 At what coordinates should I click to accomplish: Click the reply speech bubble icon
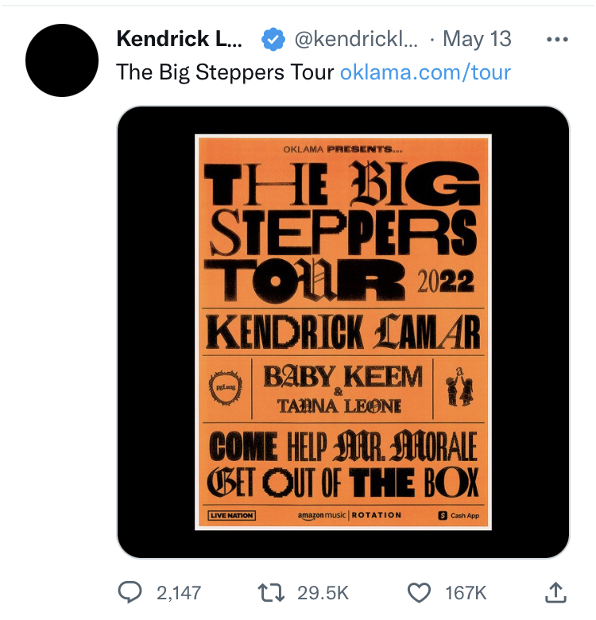(x=130, y=593)
